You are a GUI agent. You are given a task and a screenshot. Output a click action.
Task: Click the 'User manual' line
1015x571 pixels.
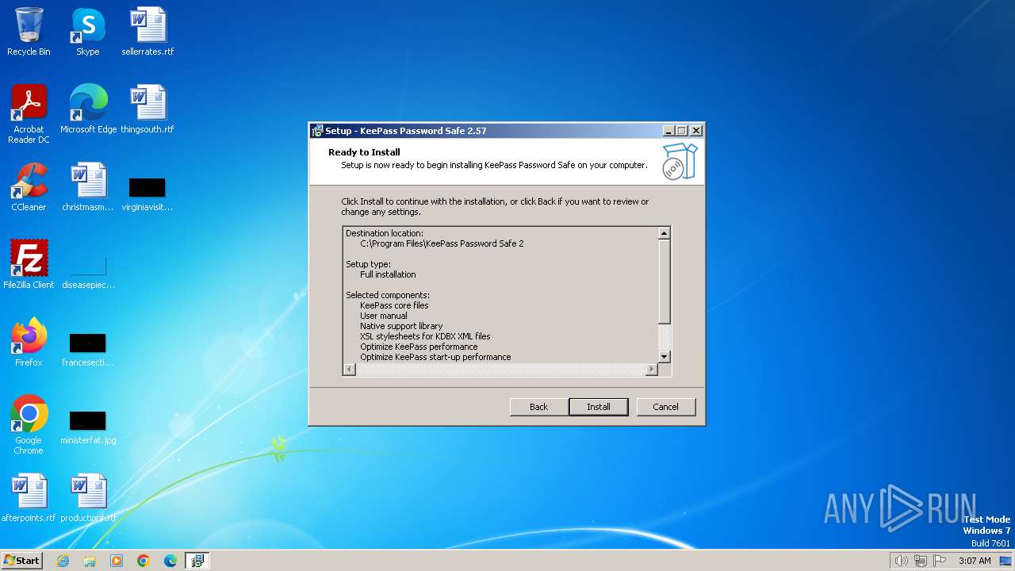(384, 316)
